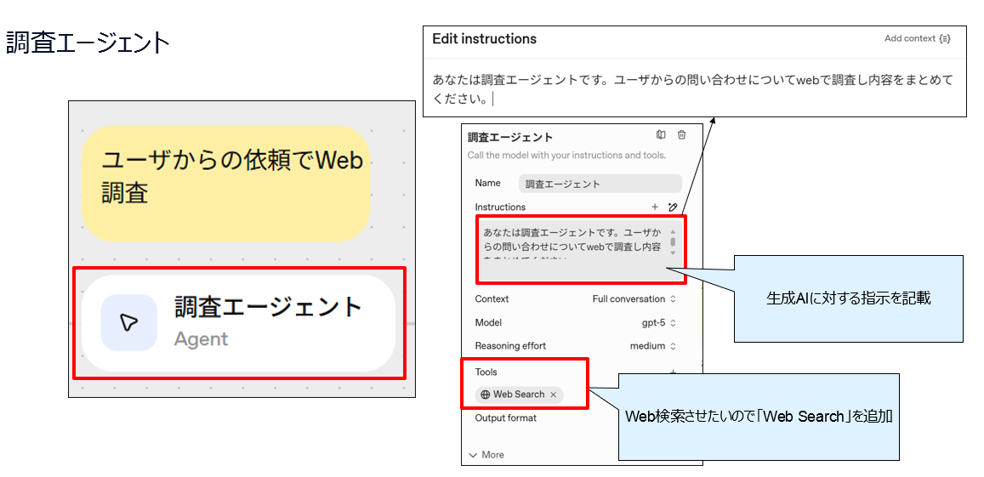Image resolution: width=984 pixels, height=477 pixels.
Task: Click the Tools label
Action: point(486,372)
